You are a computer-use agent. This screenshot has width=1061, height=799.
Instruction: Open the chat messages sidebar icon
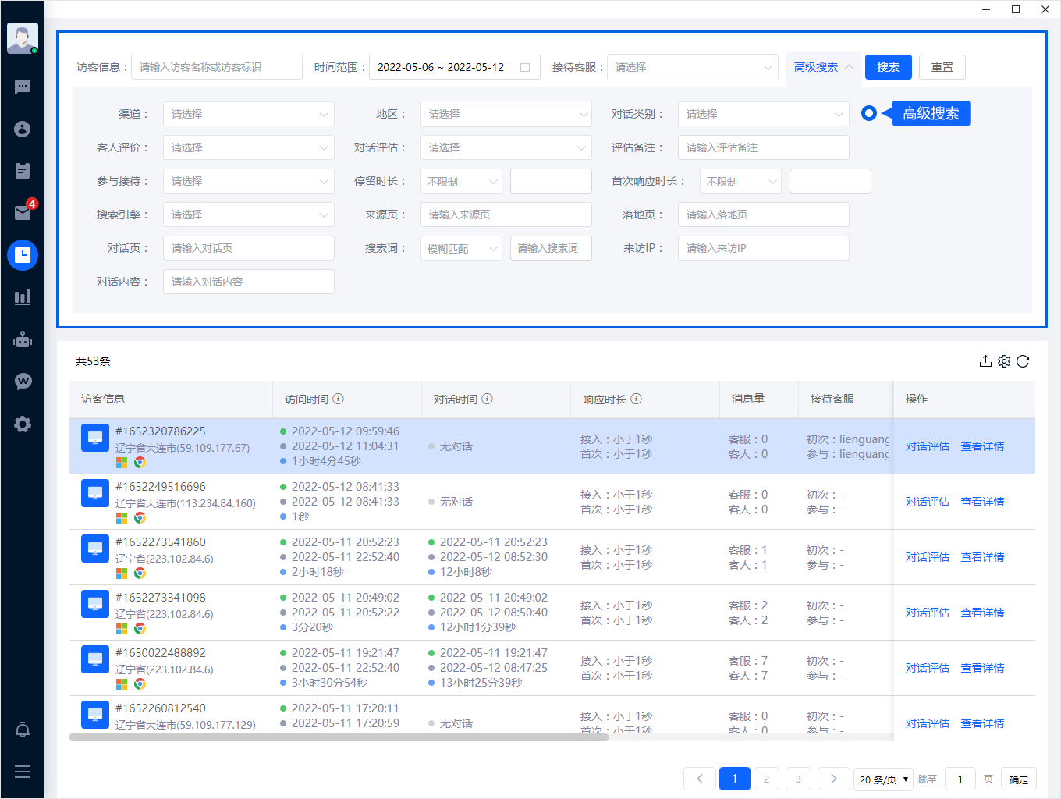[x=23, y=87]
